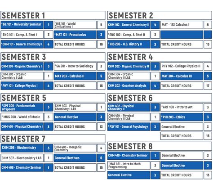
Task: Click CHM 306 - Biochemistry course
Action: point(22,148)
